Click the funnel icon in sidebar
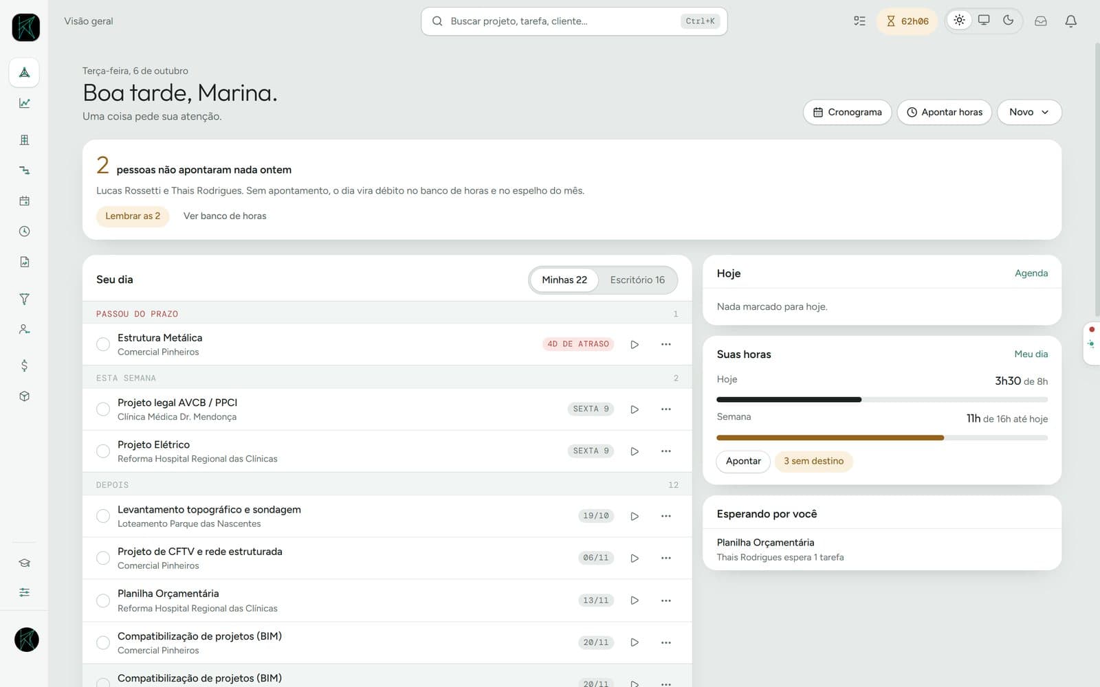 click(x=24, y=299)
